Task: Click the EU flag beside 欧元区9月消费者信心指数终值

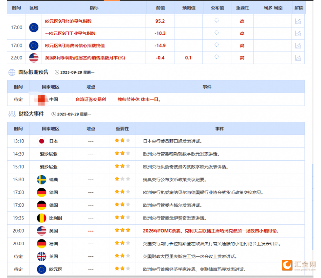Action: pos(33,46)
